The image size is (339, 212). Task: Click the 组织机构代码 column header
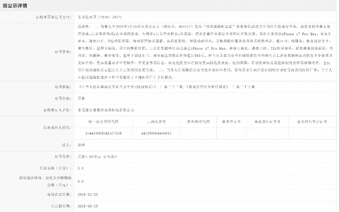[198, 122]
